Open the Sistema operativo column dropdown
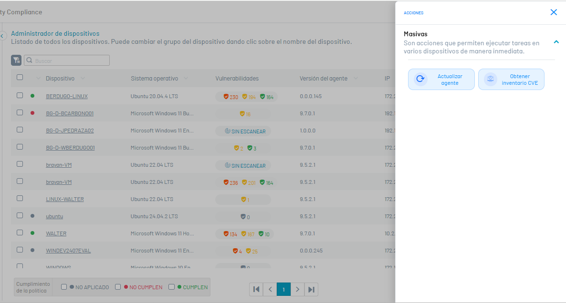The width and height of the screenshot is (566, 303). click(x=186, y=79)
